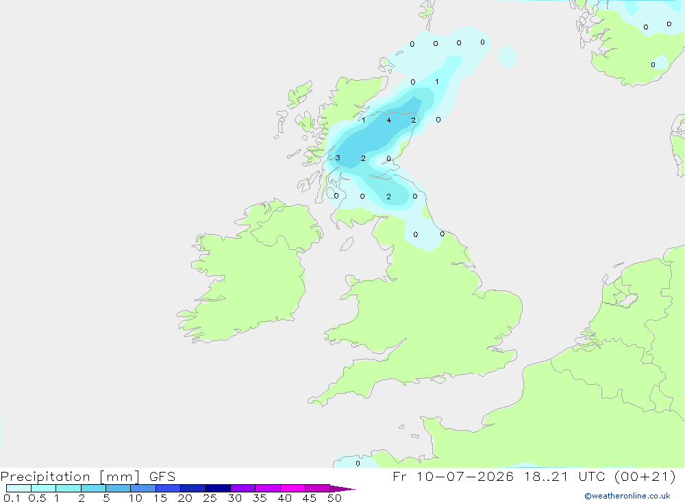Image resolution: width=685 pixels, height=502 pixels.
Task: Click the 0.5–1 mm legend color swatch
Action: [44, 488]
